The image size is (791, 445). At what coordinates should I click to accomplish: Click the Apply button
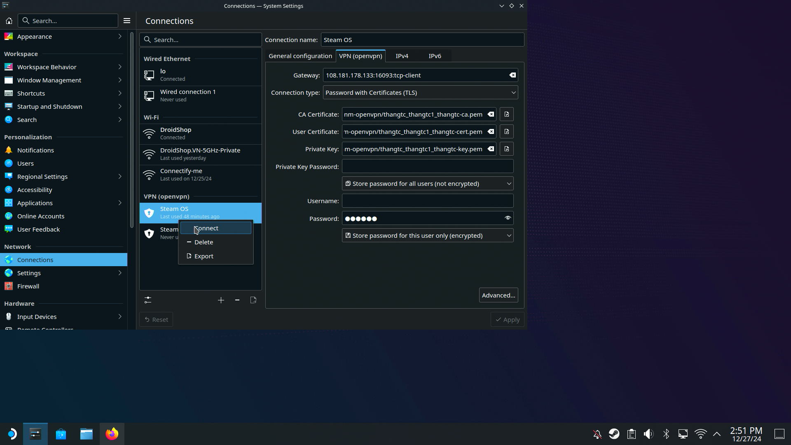click(508, 320)
